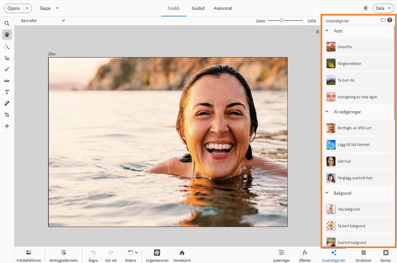Select the Zoom magnifier tool
The width and height of the screenshot is (397, 263).
7,23
